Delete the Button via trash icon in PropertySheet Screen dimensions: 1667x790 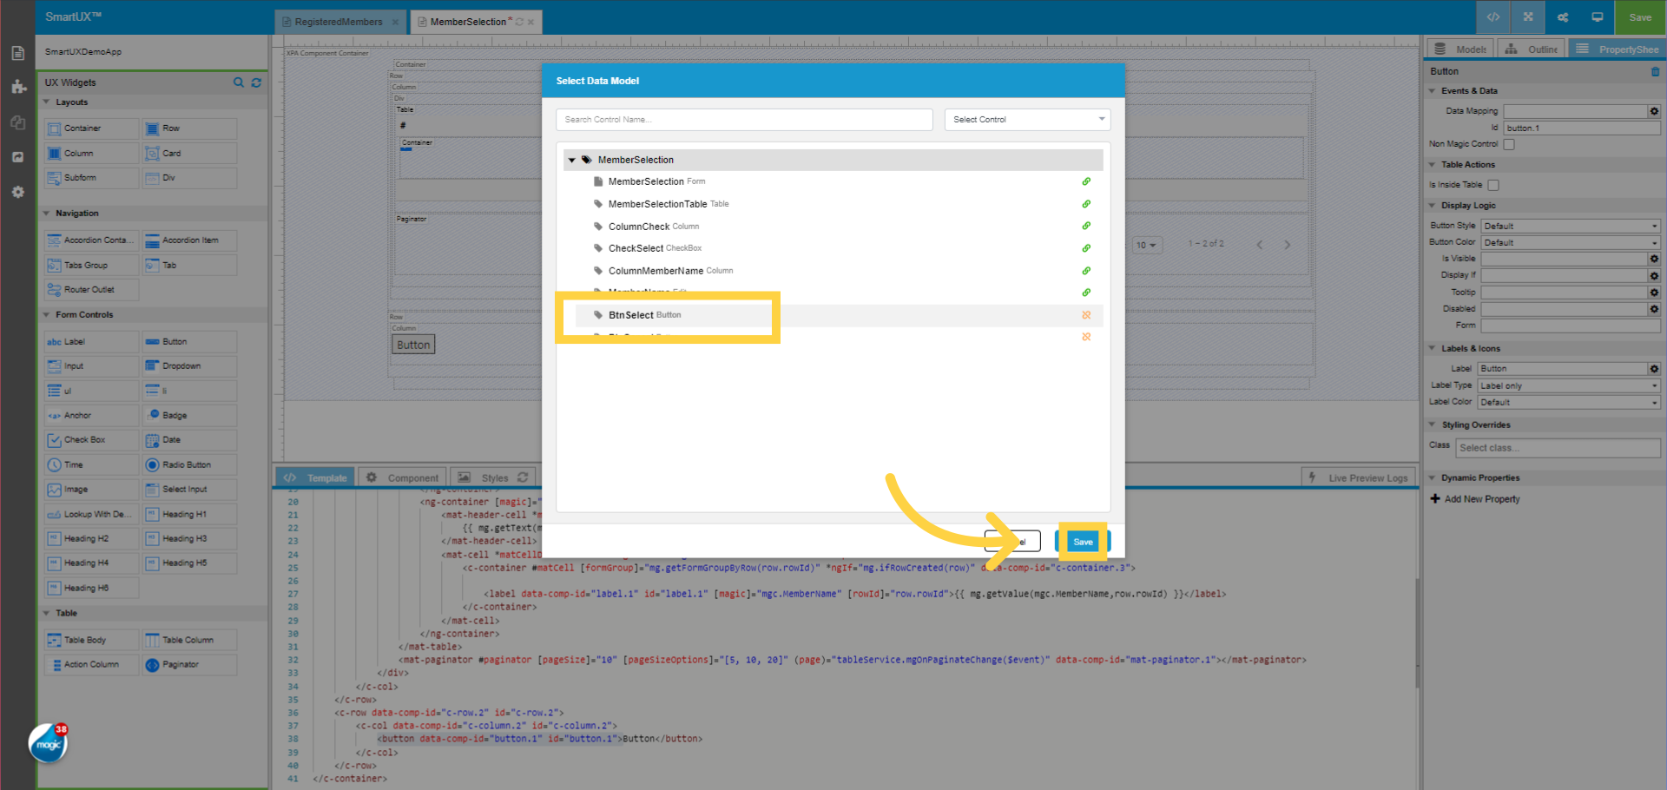coord(1655,72)
